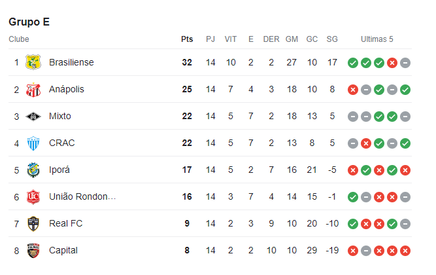Click the Anápolis club crest icon
436x275 pixels.
pos(33,89)
